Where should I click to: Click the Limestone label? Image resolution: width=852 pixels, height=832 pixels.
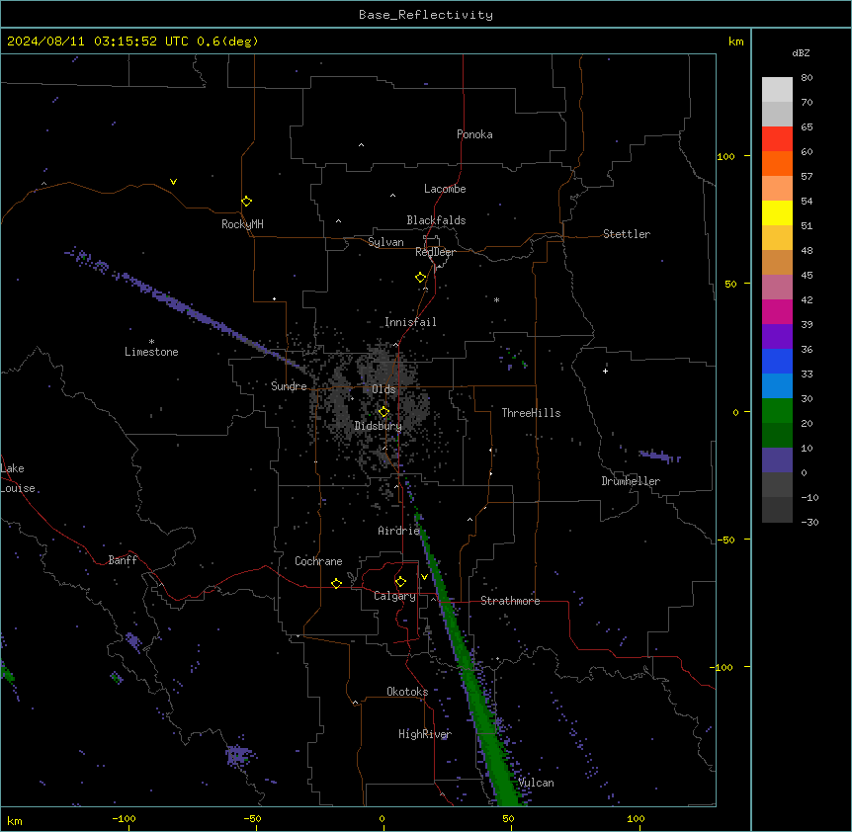tap(151, 352)
